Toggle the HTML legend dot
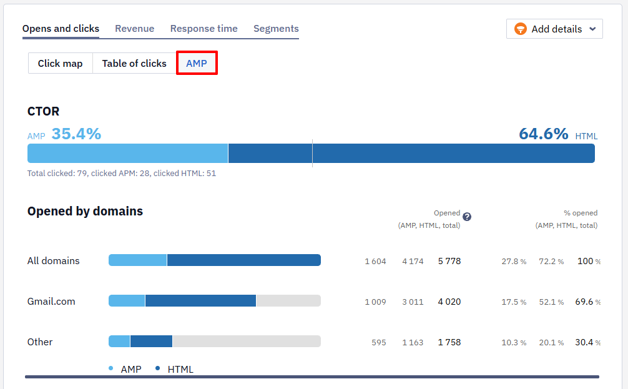This screenshot has height=389, width=628. coord(157,368)
